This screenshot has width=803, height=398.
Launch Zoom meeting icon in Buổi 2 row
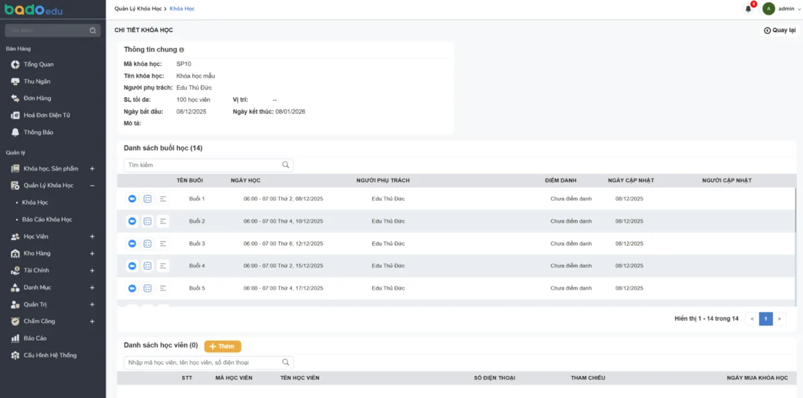tap(132, 221)
